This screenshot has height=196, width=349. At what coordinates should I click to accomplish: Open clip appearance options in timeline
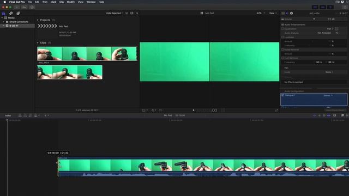pos(334,115)
